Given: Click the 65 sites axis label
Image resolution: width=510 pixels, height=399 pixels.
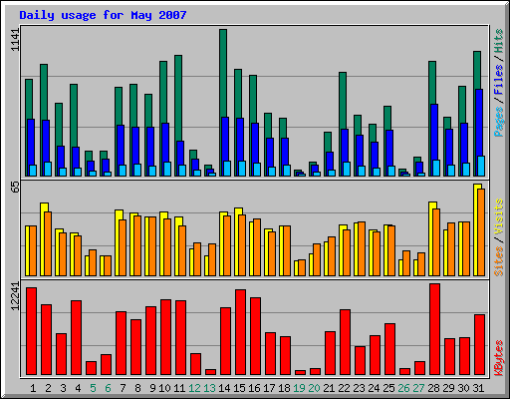Looking at the screenshot, I should [15, 188].
